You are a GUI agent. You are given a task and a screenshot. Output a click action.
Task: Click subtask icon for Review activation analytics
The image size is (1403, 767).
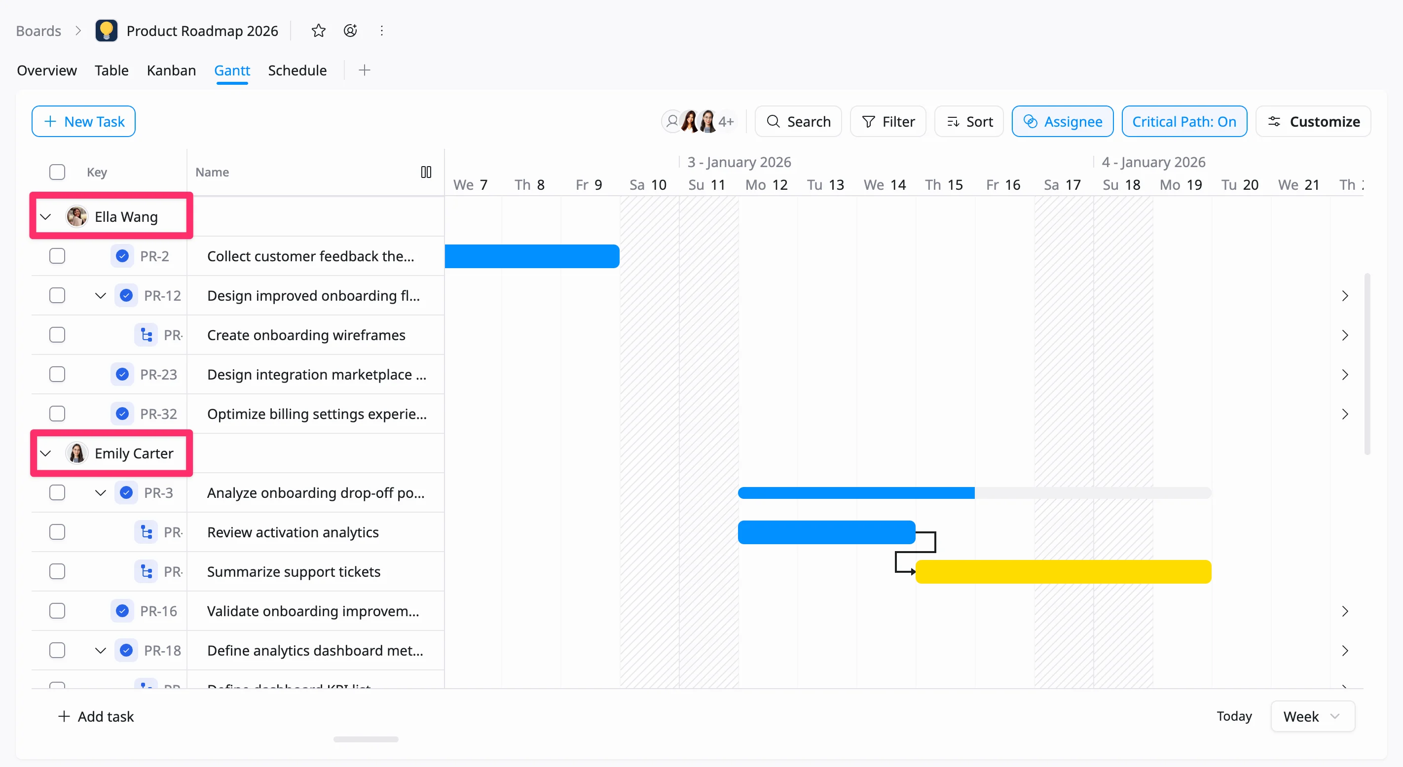click(146, 532)
